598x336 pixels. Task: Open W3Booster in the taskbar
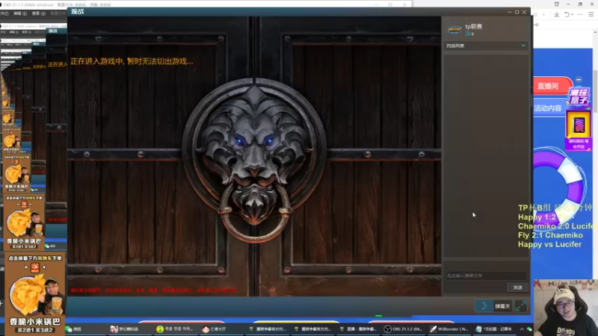coord(449,329)
